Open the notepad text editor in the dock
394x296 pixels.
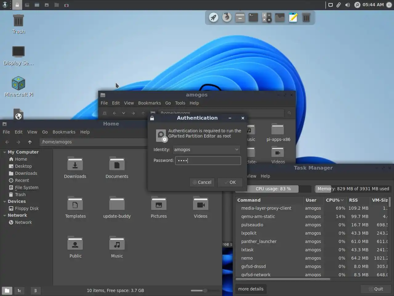click(x=293, y=18)
